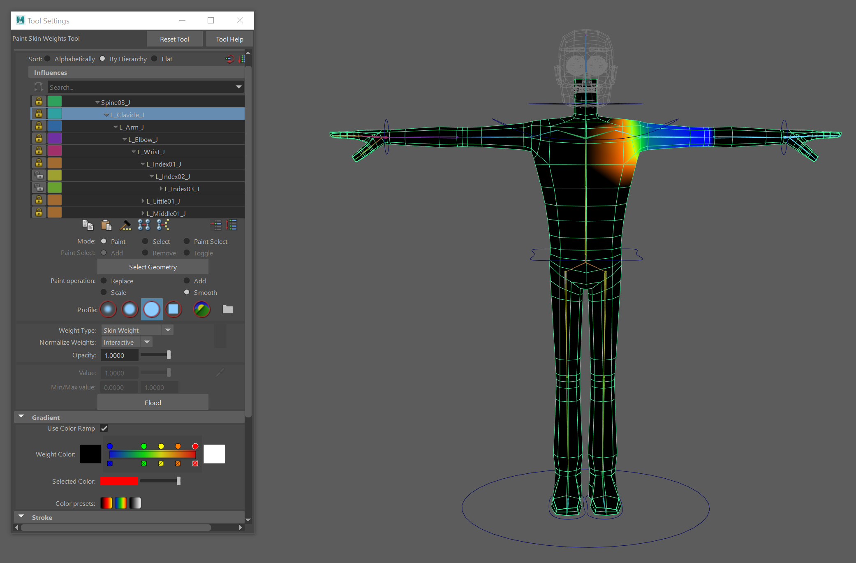856x563 pixels.
Task: Collapse the Gradient section
Action: [x=21, y=417]
